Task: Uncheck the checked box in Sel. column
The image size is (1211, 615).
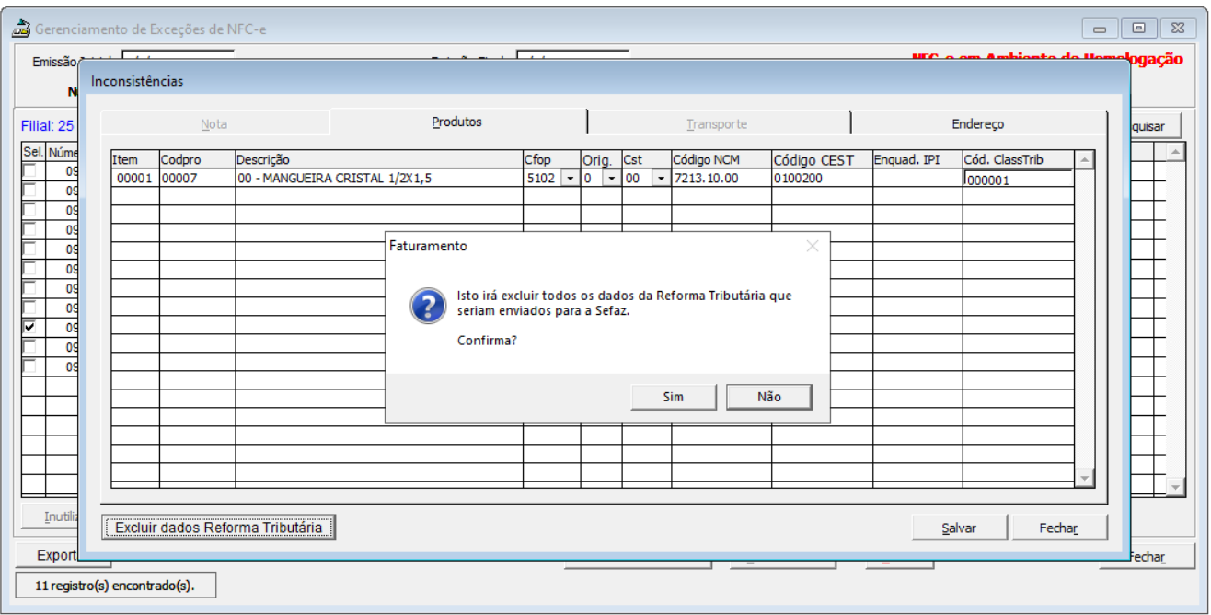Action: pyautogui.click(x=29, y=327)
